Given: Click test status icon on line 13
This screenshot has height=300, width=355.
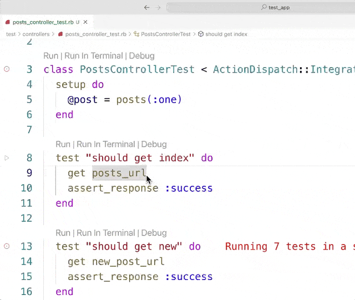Looking at the screenshot, I should (7, 246).
